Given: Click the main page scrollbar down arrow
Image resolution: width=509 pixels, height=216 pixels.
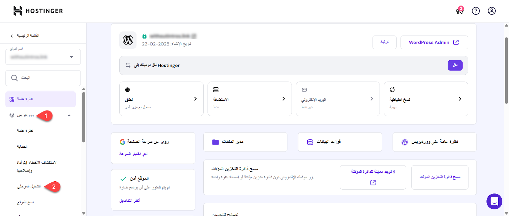Looking at the screenshot, I should click(506, 213).
